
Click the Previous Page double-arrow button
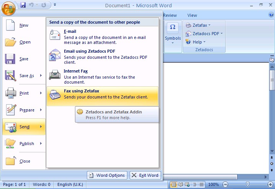tap(272, 157)
